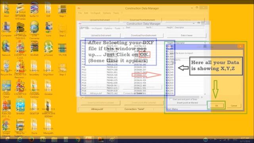
Task: Open Tools menu in back Data Manager window
Action: 116,13
